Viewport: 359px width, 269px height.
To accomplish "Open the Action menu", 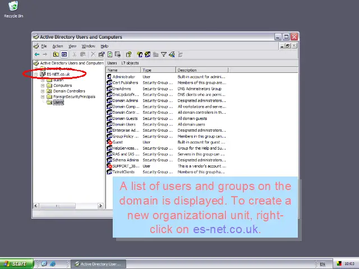I will click(58, 46).
